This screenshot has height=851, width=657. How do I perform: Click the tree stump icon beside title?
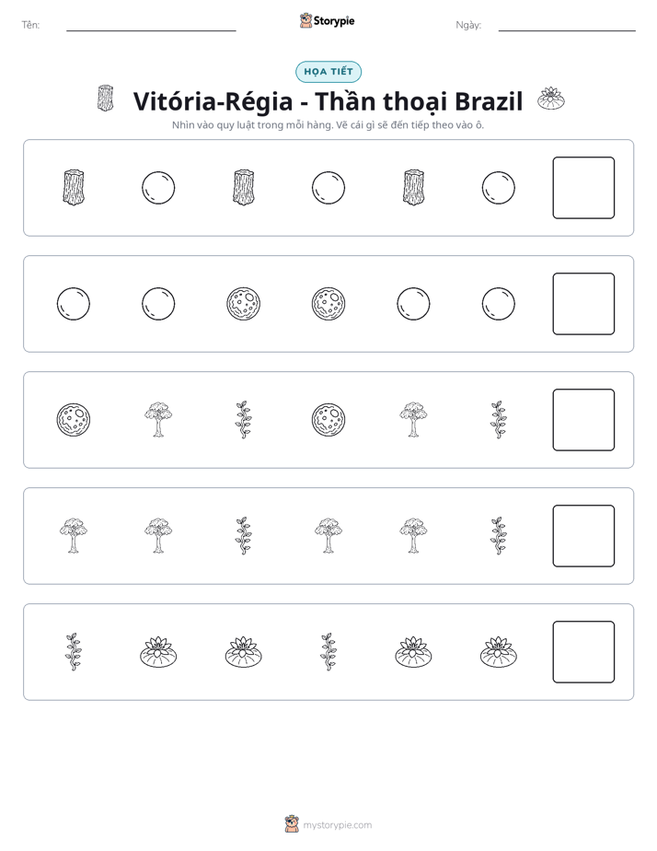[x=106, y=99]
